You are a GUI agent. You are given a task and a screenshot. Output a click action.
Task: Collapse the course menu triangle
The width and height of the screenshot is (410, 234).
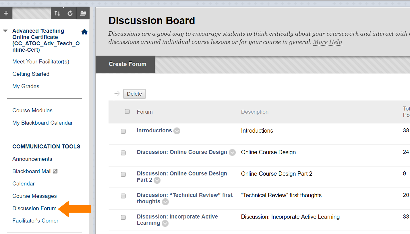[5, 31]
